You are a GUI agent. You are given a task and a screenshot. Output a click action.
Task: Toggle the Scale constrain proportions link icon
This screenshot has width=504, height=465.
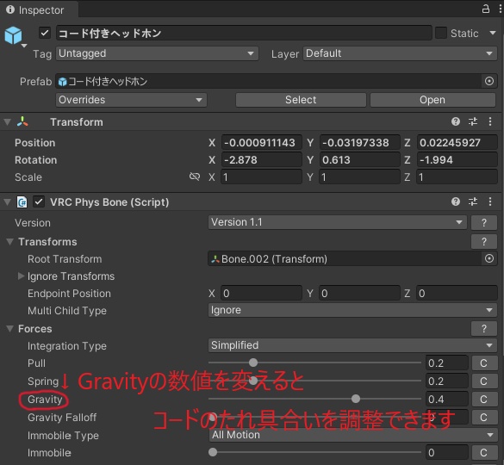point(195,177)
